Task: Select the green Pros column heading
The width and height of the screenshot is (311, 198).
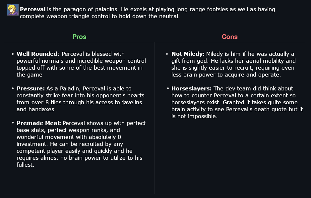Action: (x=79, y=37)
